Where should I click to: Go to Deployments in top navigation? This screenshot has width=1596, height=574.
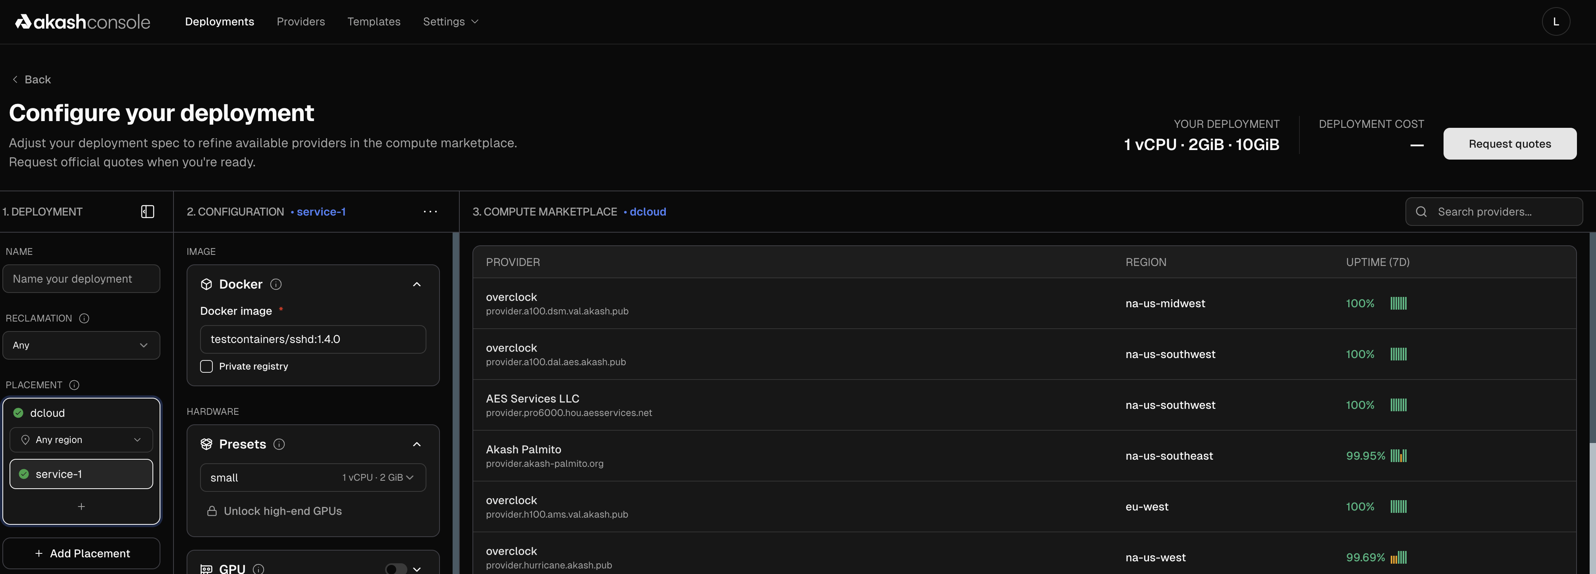[219, 22]
